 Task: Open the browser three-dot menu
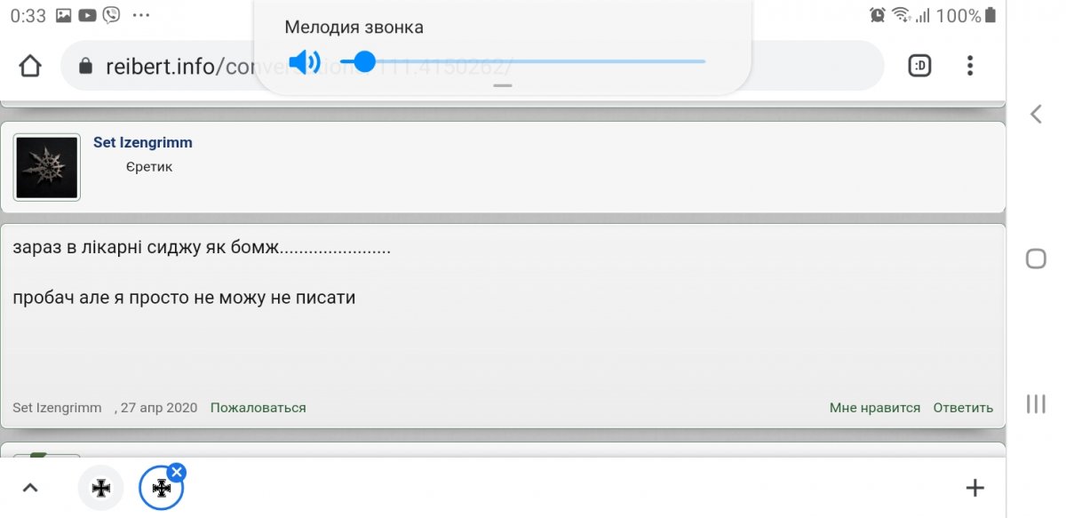click(970, 66)
